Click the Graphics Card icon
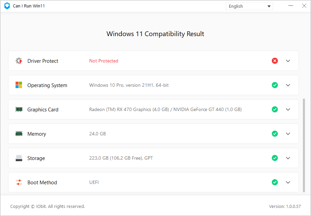This screenshot has height=216, width=311. [19, 109]
